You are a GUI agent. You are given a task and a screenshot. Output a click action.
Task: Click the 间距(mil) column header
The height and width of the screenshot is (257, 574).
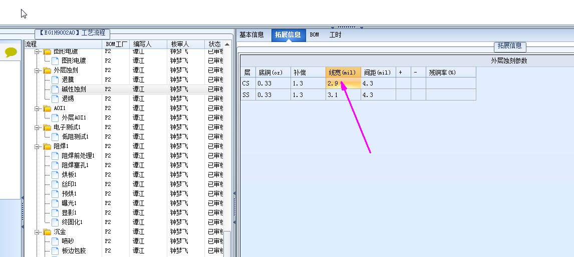pyautogui.click(x=378, y=72)
